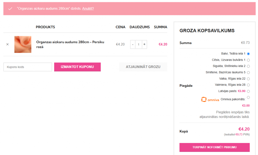Select Valmiera, Rīgas iela 28 option
This screenshot has height=155, width=258.
coord(248,85)
